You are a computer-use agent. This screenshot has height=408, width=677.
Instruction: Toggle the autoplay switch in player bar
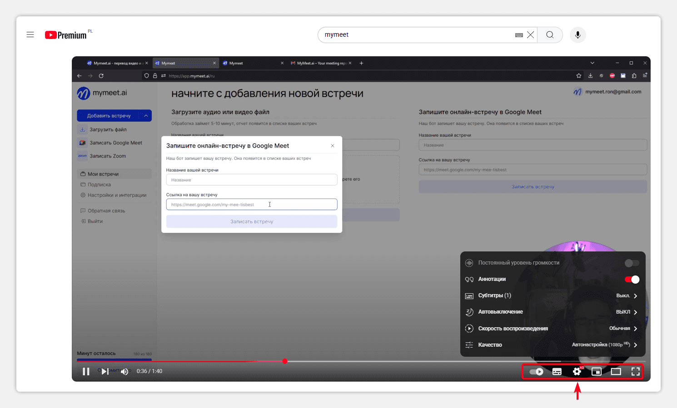[537, 372]
